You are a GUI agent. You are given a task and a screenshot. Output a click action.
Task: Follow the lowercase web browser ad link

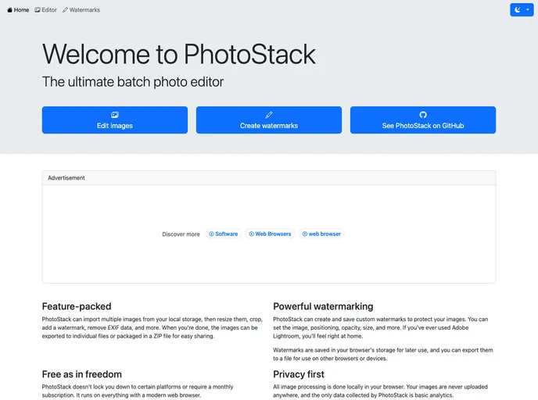click(x=321, y=234)
